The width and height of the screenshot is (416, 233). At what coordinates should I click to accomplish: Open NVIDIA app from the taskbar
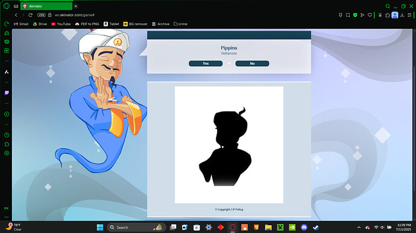(292, 228)
